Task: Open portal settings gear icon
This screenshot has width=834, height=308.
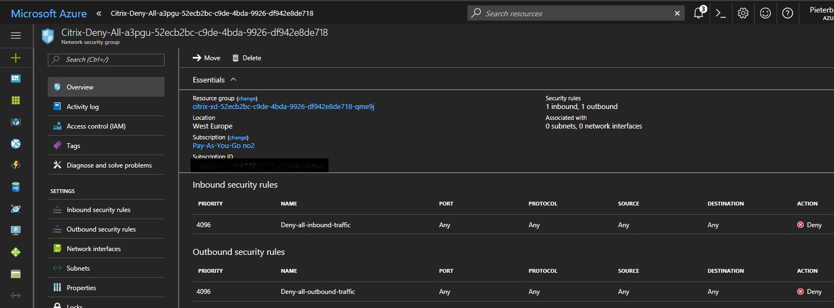Action: (x=743, y=14)
